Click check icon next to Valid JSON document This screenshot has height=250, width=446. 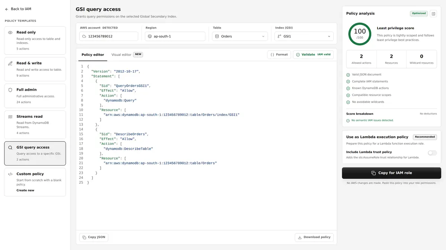pyautogui.click(x=348, y=75)
